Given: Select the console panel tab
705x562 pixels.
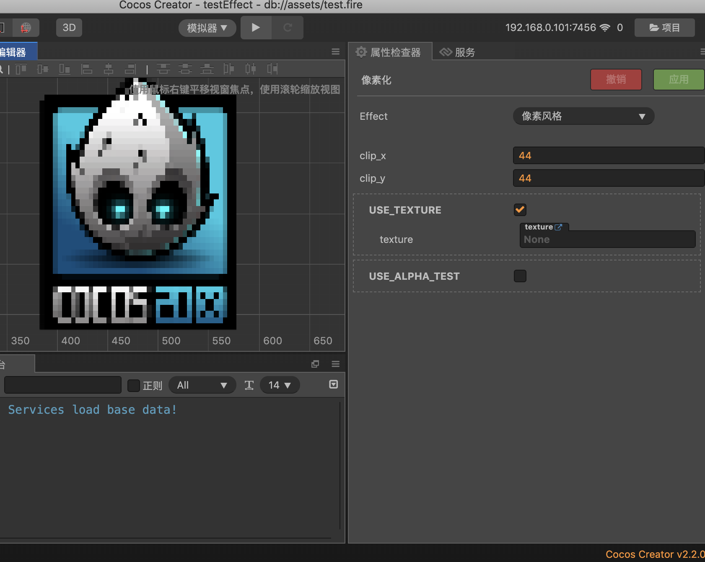Looking at the screenshot, I should coord(17,363).
